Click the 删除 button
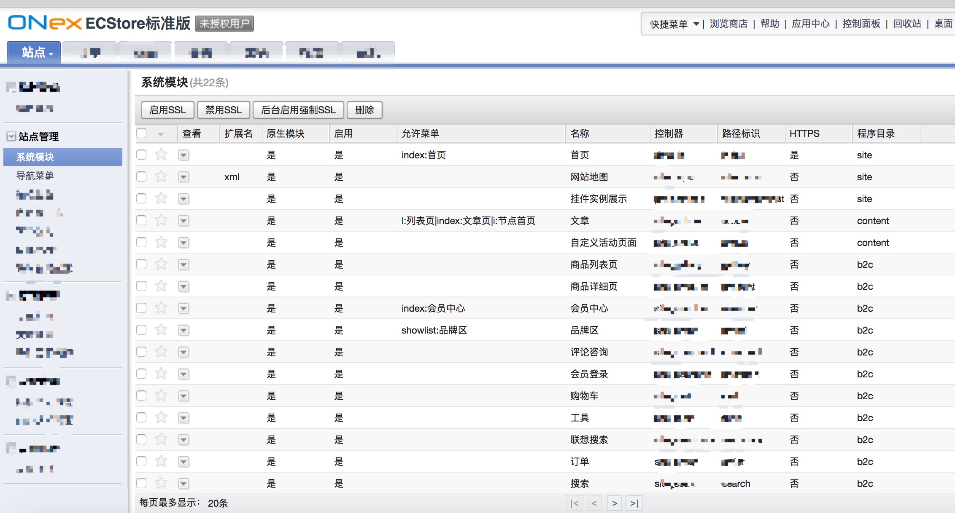Screen dimensions: 955x513 point(364,110)
